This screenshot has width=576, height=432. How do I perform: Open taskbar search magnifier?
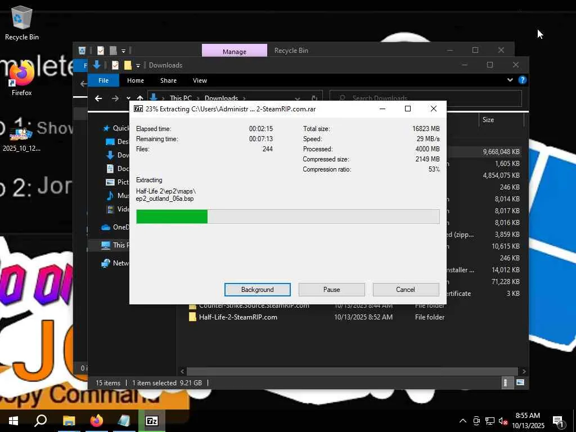point(40,421)
